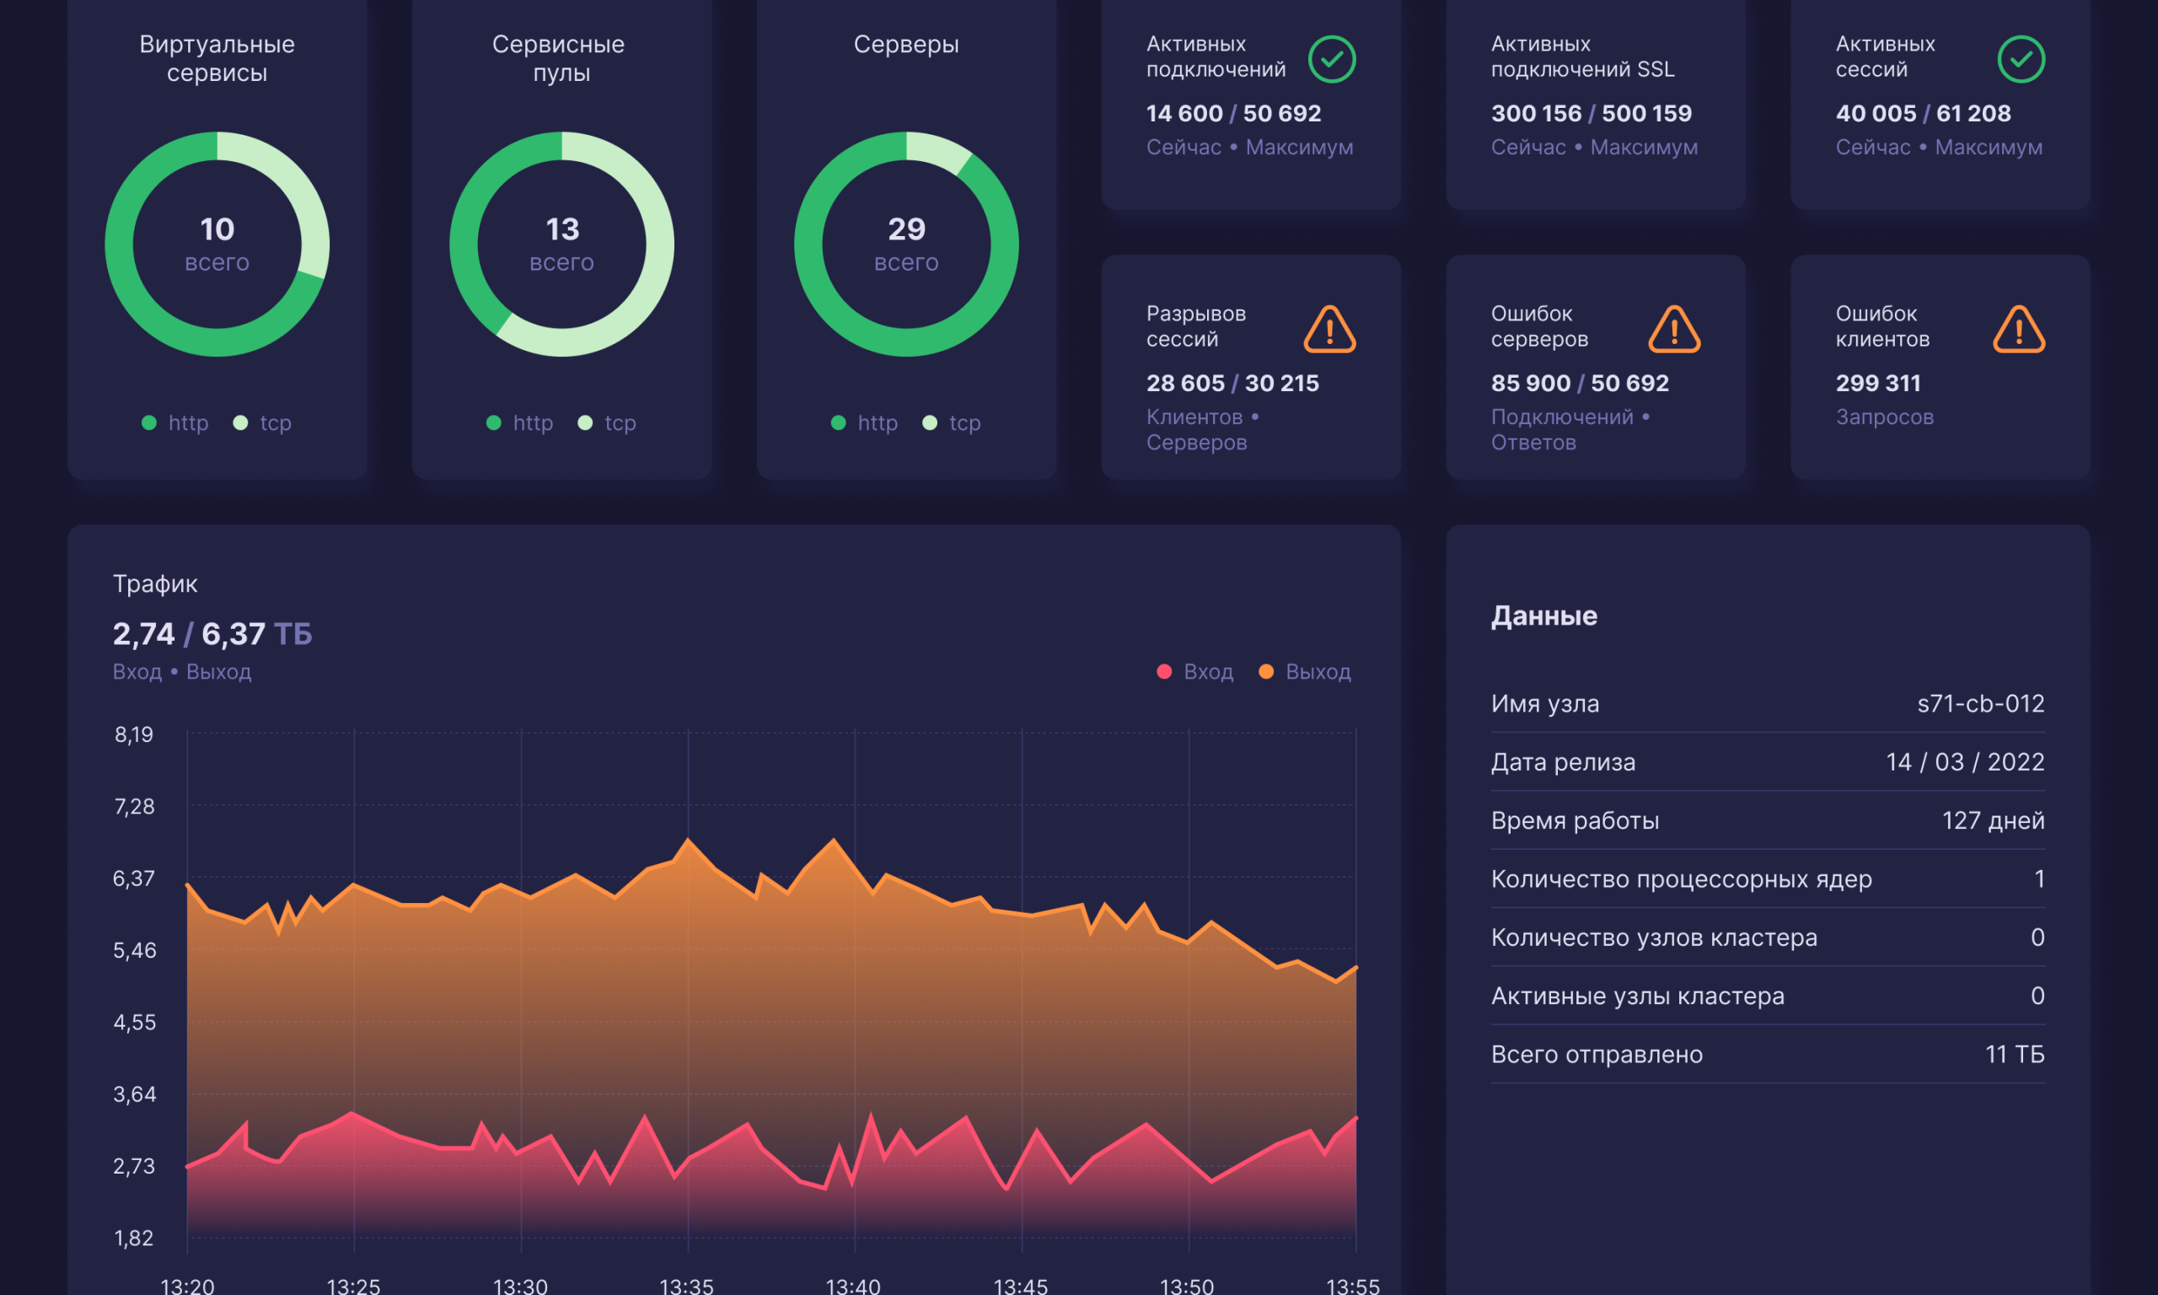Click the green checkmark on Активных сессий
Viewport: 2158px width, 1295px height.
pos(2021,59)
